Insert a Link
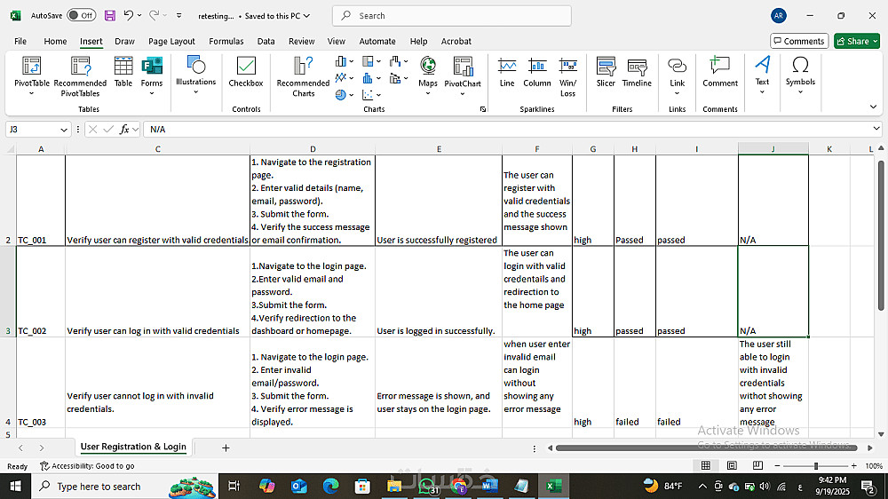Screen dimensions: 888x499 coord(677,75)
